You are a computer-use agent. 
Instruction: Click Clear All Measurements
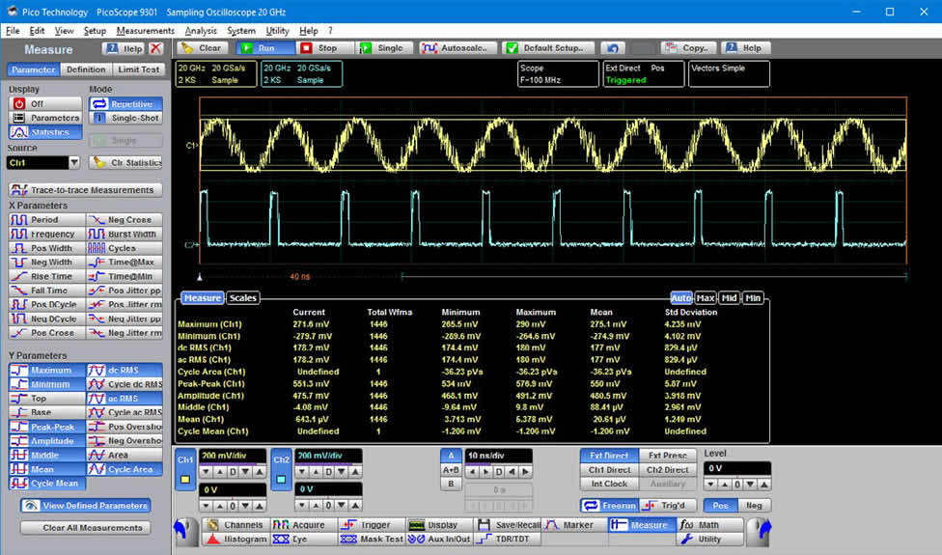(x=85, y=528)
